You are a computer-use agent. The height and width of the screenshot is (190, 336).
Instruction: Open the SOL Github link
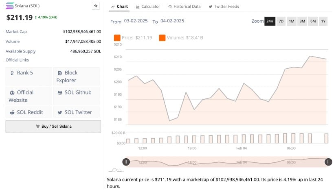click(76, 92)
